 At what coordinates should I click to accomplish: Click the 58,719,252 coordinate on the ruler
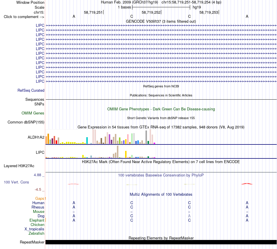151,12
